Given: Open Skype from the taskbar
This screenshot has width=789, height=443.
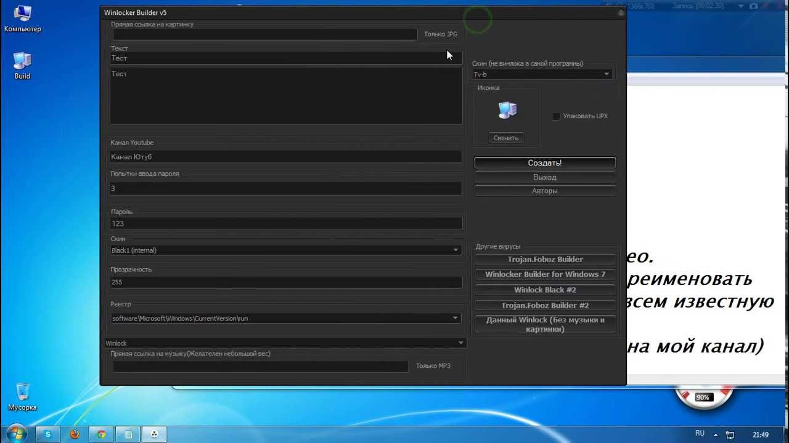Looking at the screenshot, I should pyautogui.click(x=48, y=434).
